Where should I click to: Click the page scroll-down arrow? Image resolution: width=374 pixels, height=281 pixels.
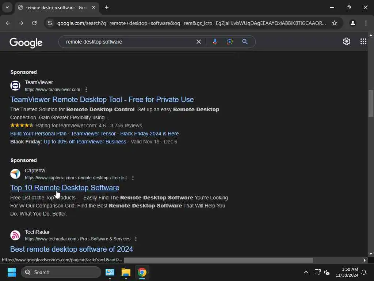pos(371,254)
